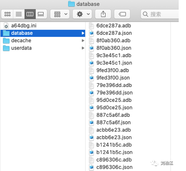Image resolution: width=186 pixels, height=171 pixels.
Task: Select the database folder row
Action: click(43, 33)
